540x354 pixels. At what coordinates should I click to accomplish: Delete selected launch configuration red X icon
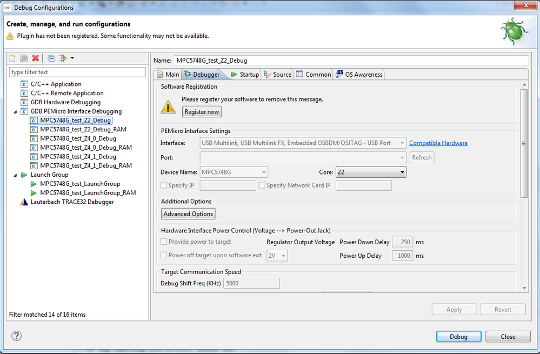point(35,58)
